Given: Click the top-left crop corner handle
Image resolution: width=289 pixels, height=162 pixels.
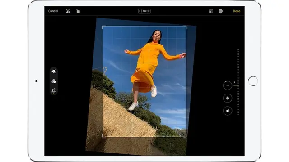Looking at the screenshot, I should (x=103, y=27).
